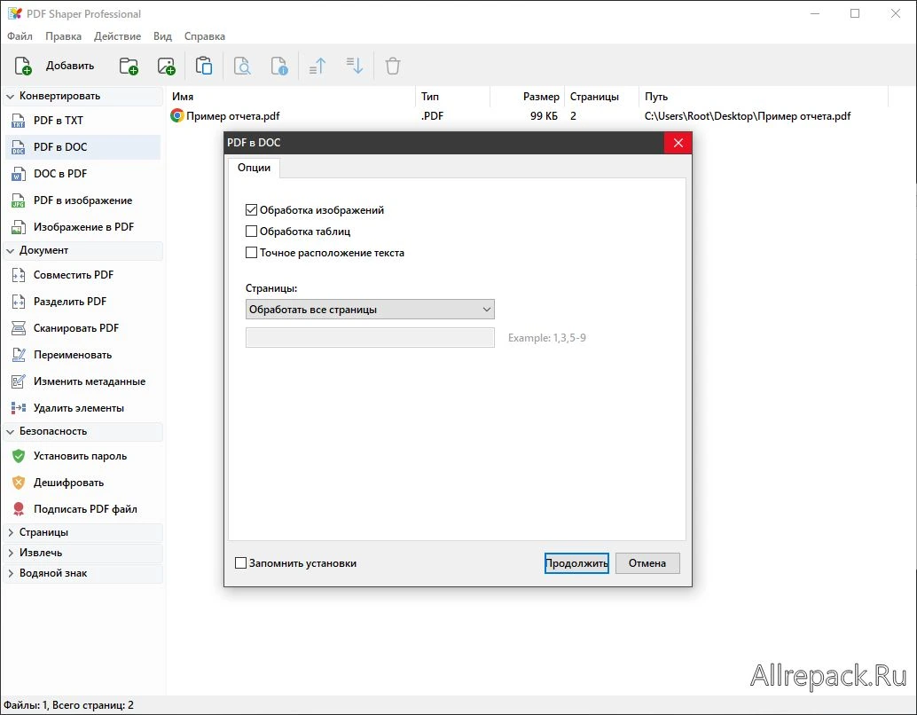Click the Сканировать PDF icon
917x715 pixels.
pos(19,328)
